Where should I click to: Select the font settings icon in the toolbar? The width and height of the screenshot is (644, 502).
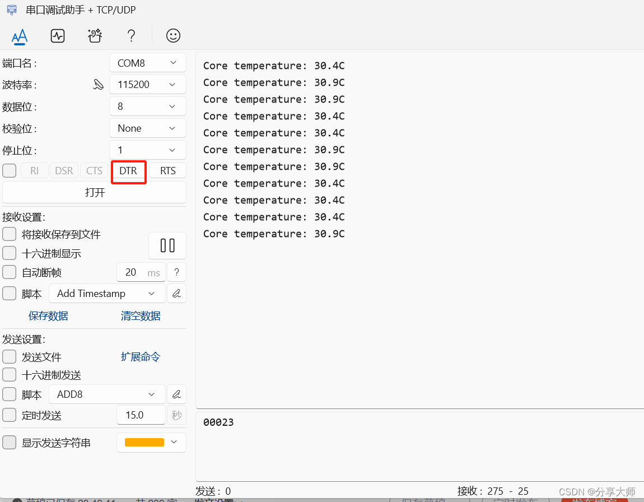(x=20, y=36)
